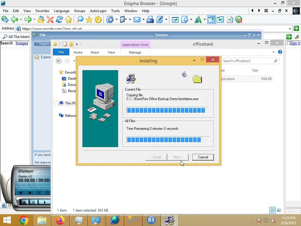Open File Explorer from the taskbar
Screen dimensions: 301x226
42,220
